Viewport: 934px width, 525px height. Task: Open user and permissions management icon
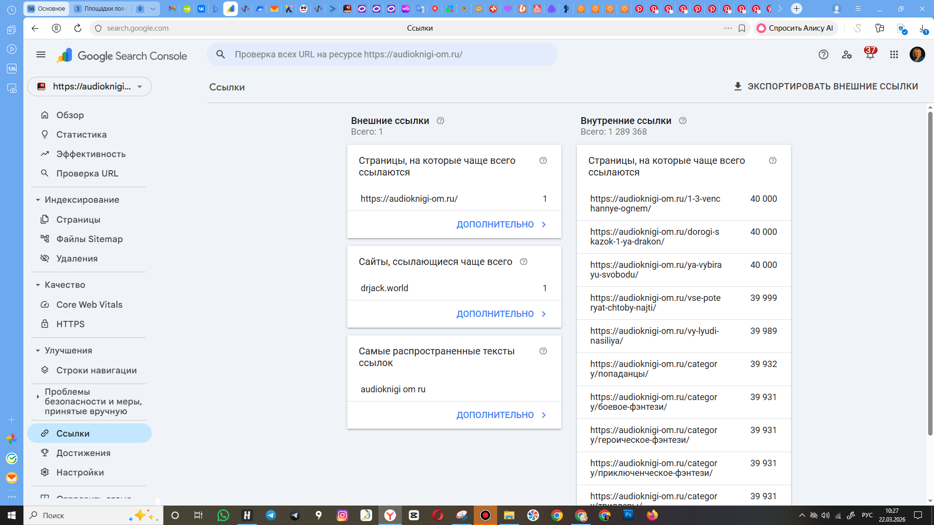coord(846,55)
